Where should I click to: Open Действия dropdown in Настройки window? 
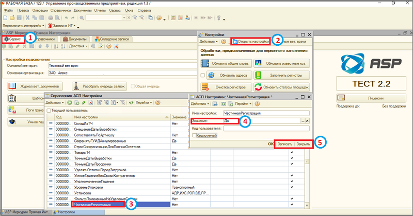pyautogui.click(x=209, y=42)
